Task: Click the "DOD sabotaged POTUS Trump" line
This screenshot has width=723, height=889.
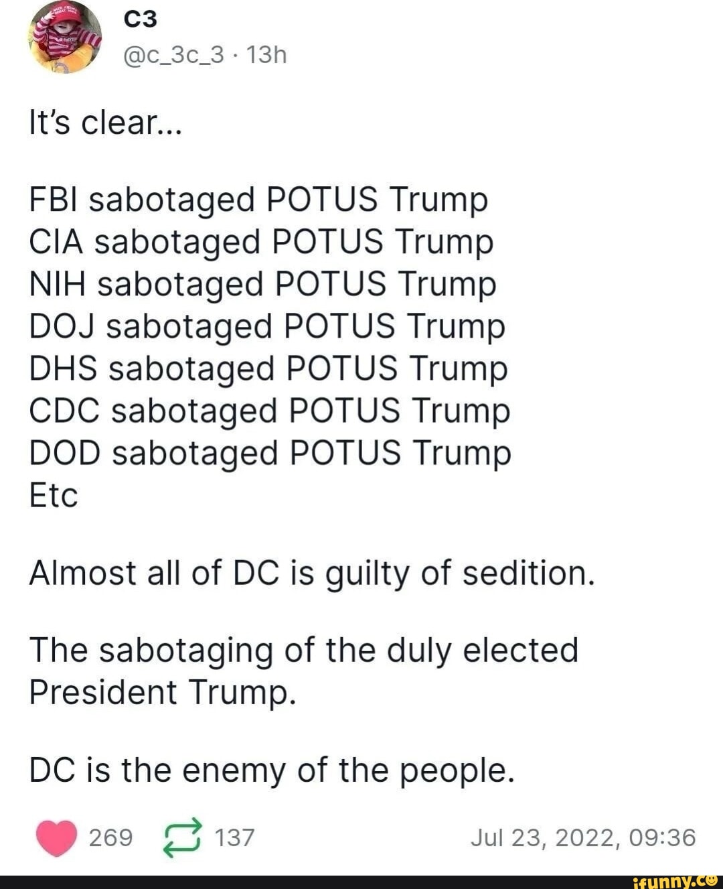Action: click(x=270, y=453)
